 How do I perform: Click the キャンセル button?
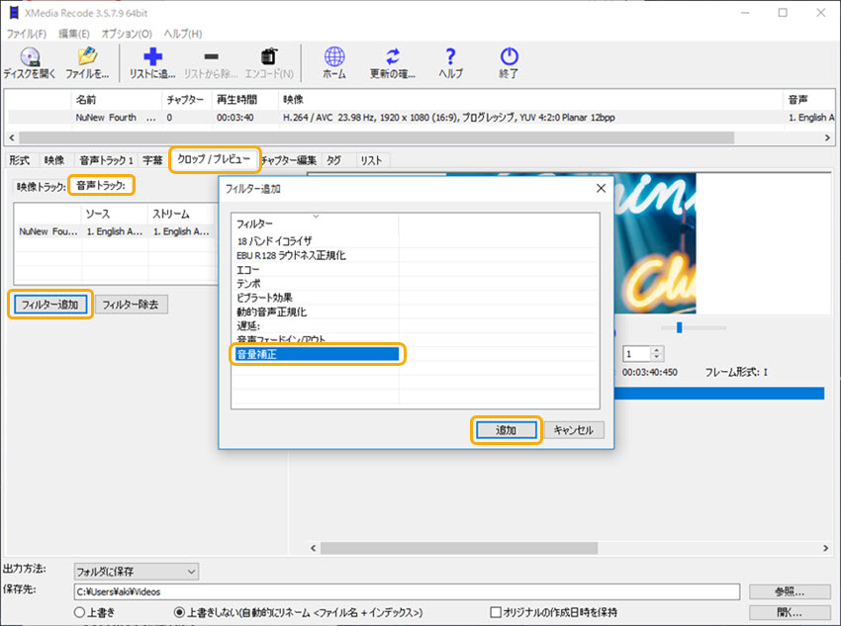tap(573, 430)
